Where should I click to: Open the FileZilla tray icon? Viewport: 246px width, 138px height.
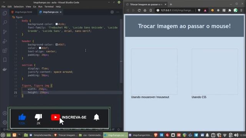168,135
